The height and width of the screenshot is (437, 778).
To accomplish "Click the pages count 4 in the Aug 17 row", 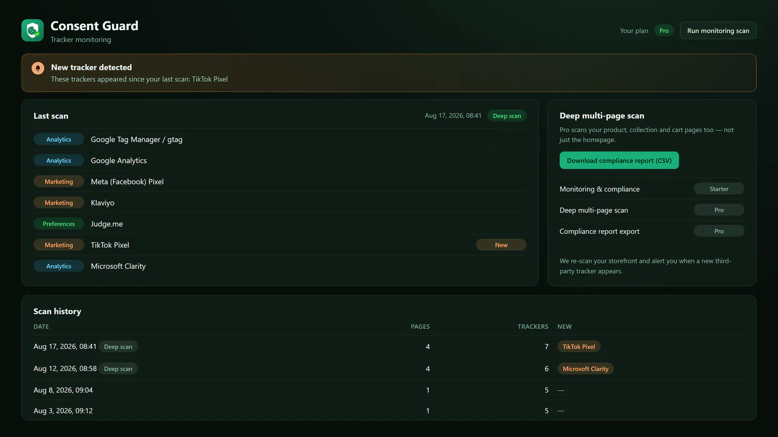I will pyautogui.click(x=428, y=347).
